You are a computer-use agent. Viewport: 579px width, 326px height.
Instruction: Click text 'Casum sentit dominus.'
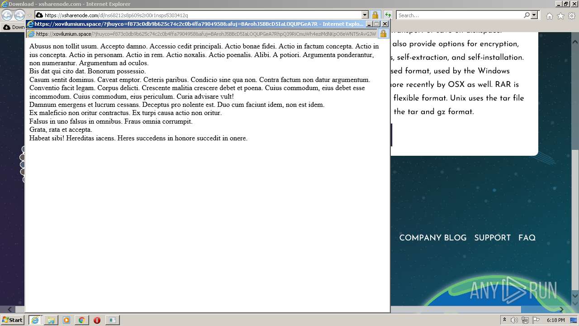pyautogui.click(x=62, y=80)
